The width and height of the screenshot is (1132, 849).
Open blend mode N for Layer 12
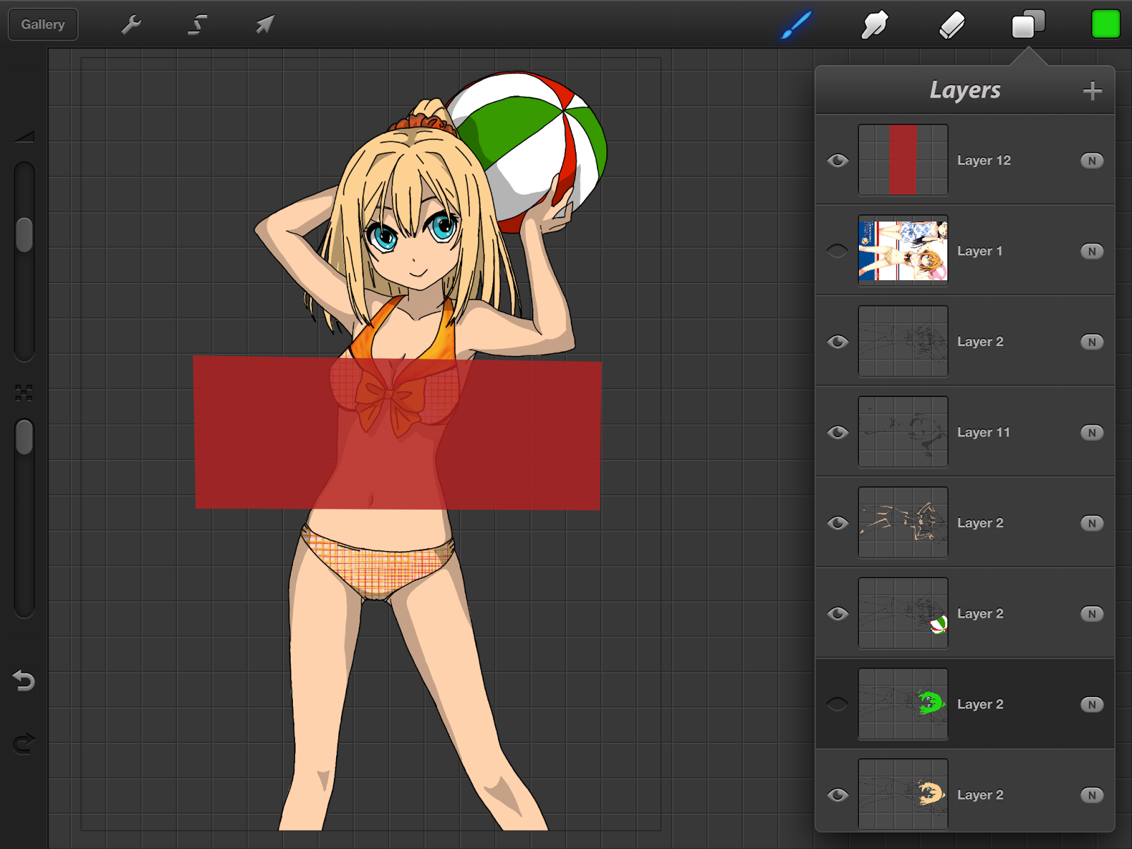click(x=1092, y=161)
